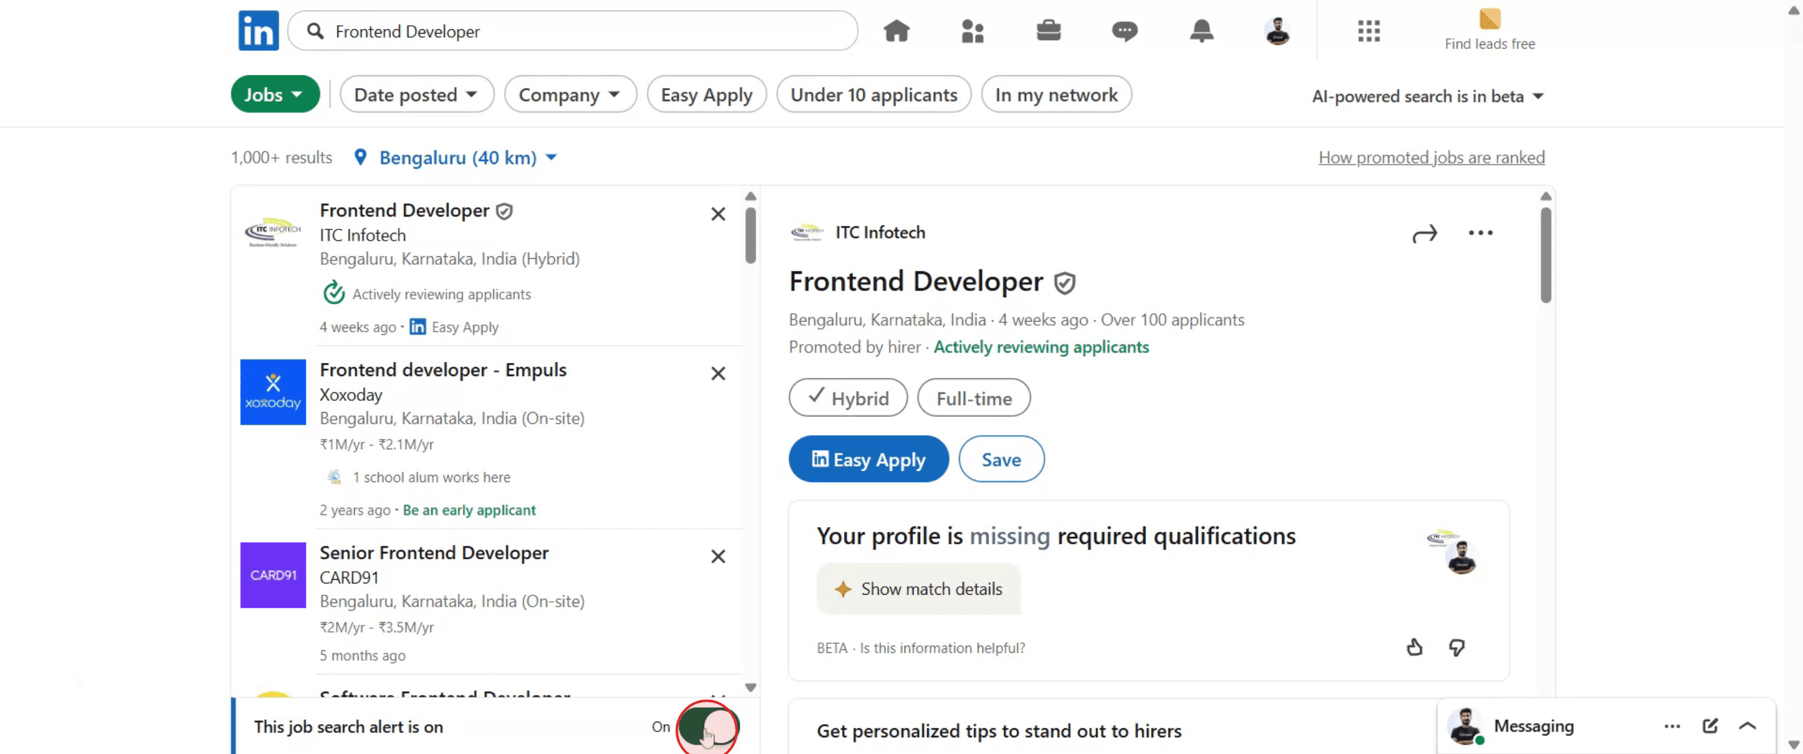Open the apps grid menu

click(1368, 31)
